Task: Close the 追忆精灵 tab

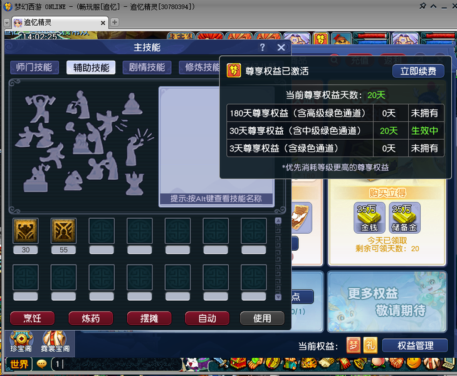Action: tap(103, 23)
